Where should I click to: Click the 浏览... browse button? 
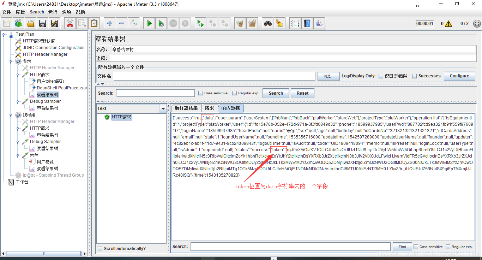click(328, 76)
